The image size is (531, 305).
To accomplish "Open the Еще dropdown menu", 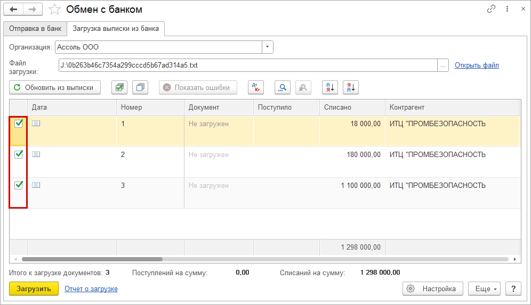I will click(x=484, y=288).
